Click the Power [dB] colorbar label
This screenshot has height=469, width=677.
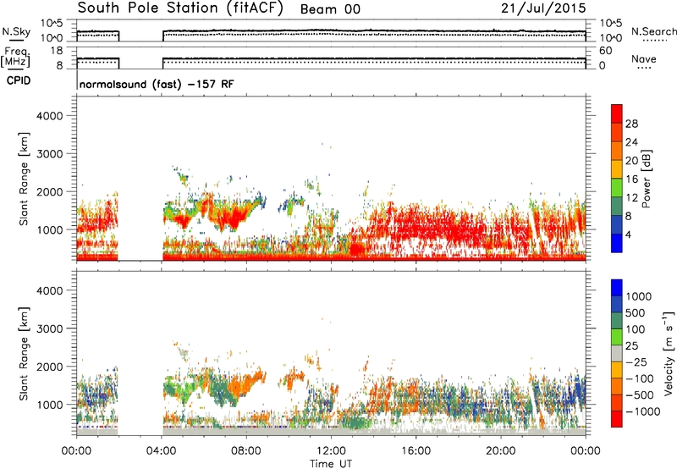click(646, 179)
